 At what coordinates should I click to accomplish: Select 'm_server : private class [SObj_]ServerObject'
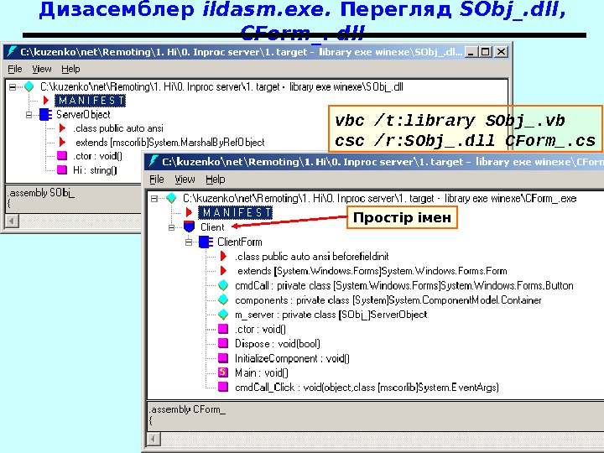(331, 315)
